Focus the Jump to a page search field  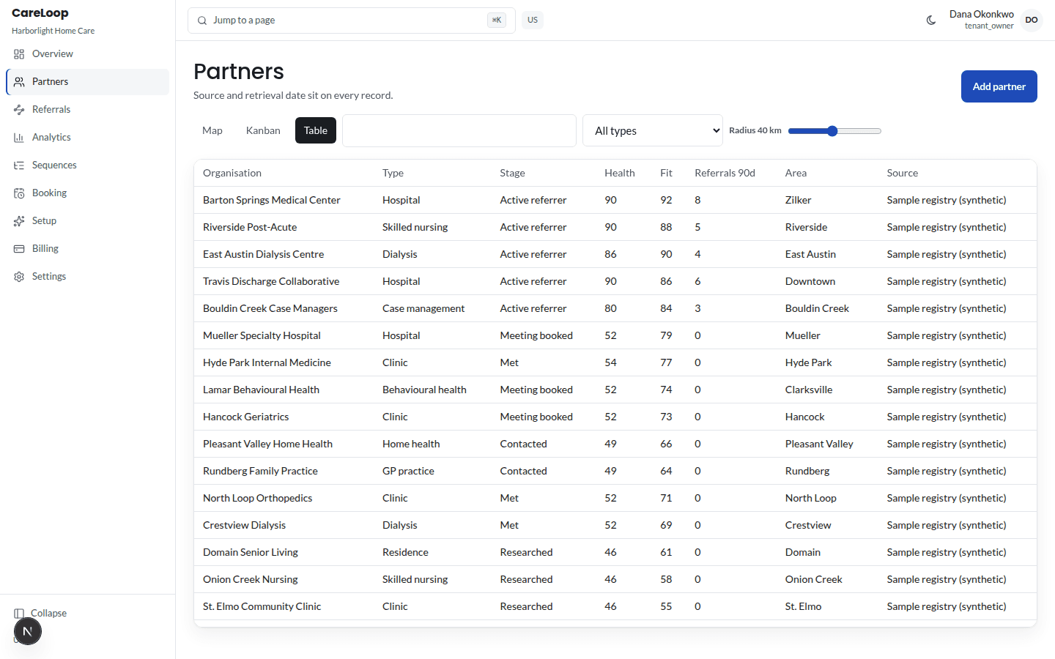[x=352, y=21]
